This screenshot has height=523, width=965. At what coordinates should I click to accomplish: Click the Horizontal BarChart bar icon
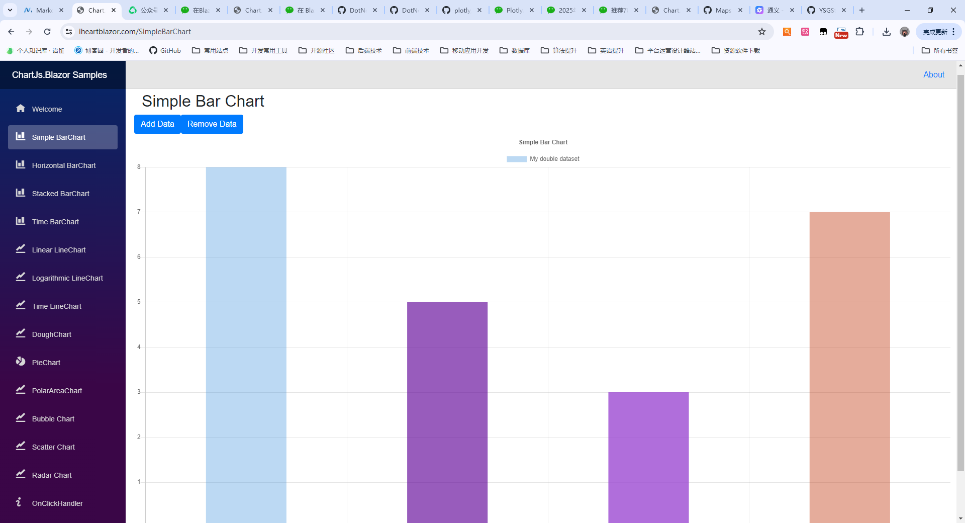(x=21, y=164)
